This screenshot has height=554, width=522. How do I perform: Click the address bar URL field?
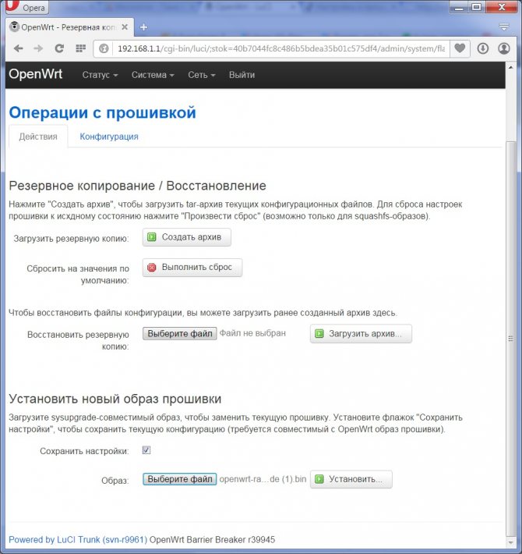[x=280, y=48]
